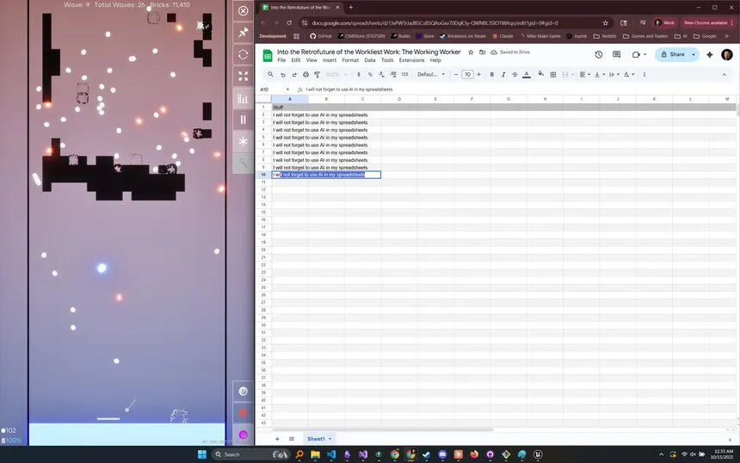Click the pin icon in game sidebar
Screen dimensions: 740x463
click(x=244, y=33)
